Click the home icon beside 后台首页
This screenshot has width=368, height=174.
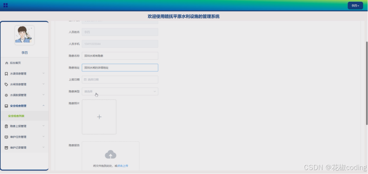[7, 63]
